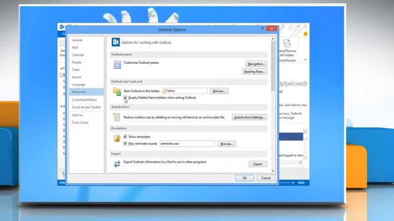Open the Mail options category

pyautogui.click(x=75, y=47)
